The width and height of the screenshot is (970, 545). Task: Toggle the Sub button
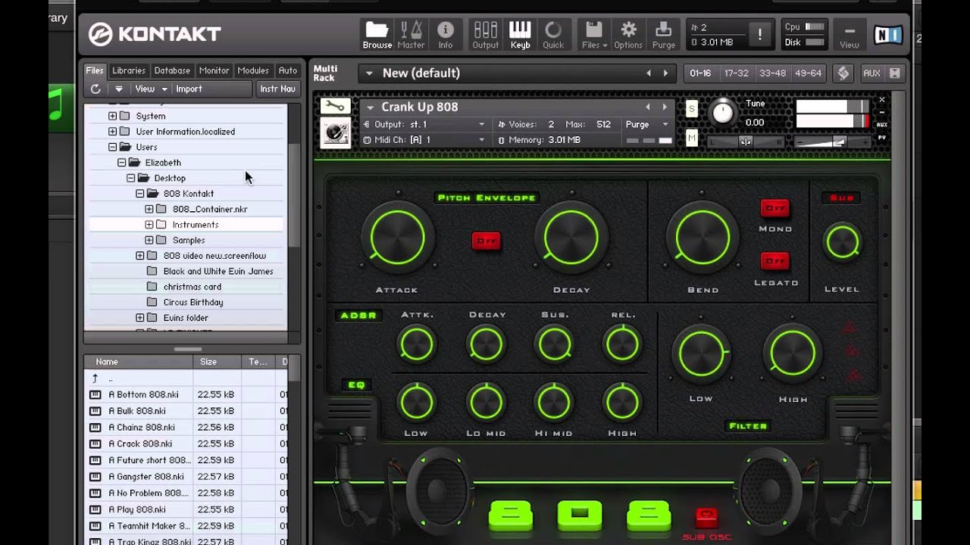point(841,198)
